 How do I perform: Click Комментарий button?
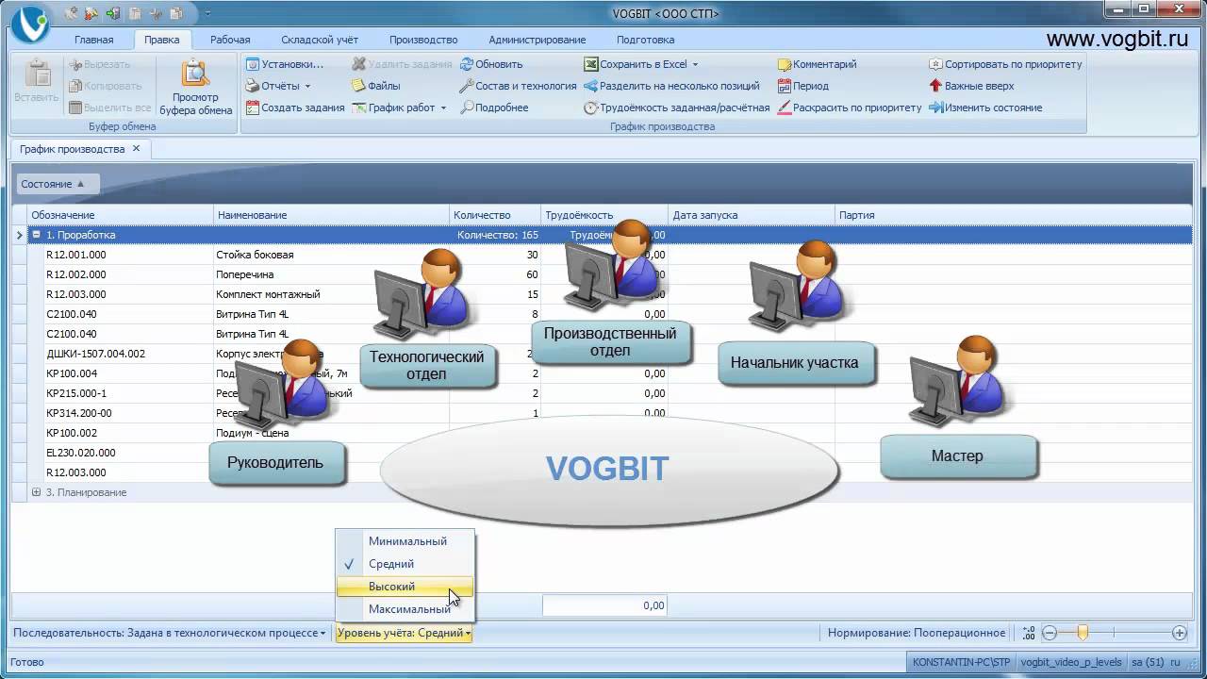817,64
